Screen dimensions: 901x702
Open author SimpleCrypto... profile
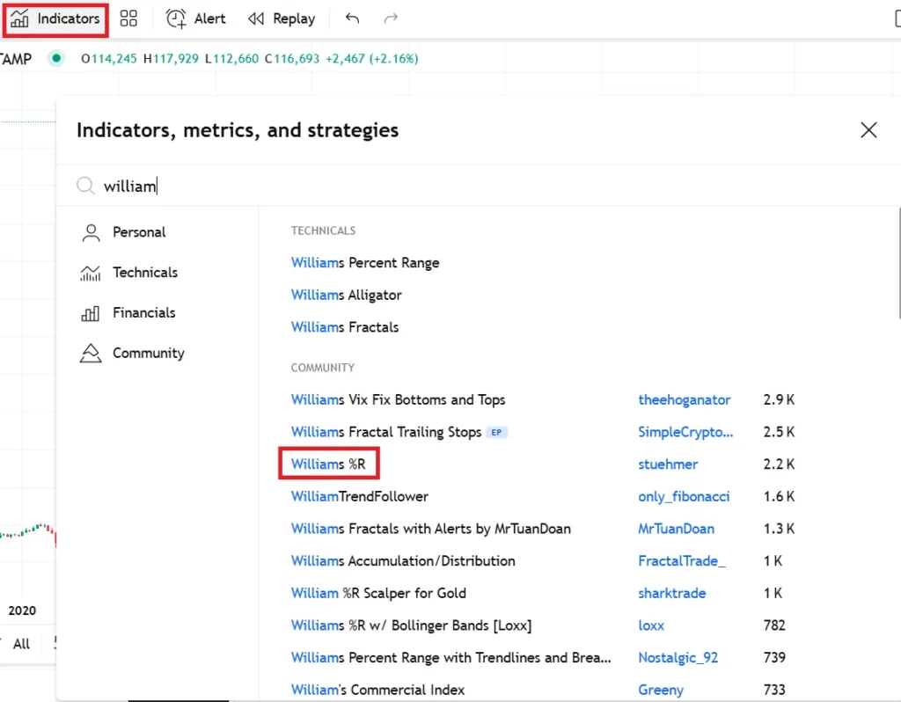(x=685, y=431)
